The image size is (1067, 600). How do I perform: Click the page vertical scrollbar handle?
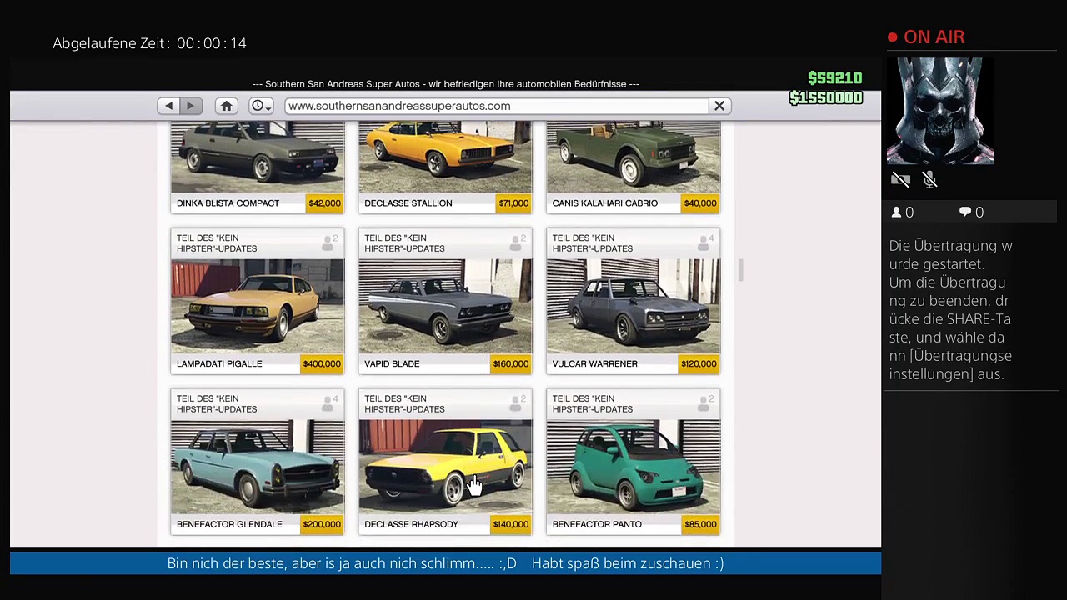739,269
